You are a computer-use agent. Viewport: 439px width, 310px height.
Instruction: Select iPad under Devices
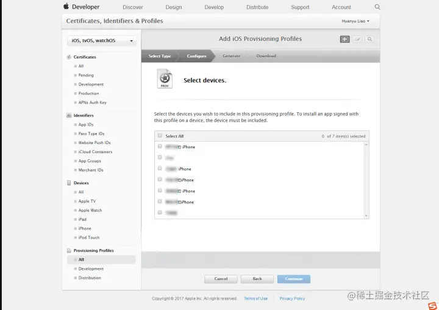tap(82, 220)
